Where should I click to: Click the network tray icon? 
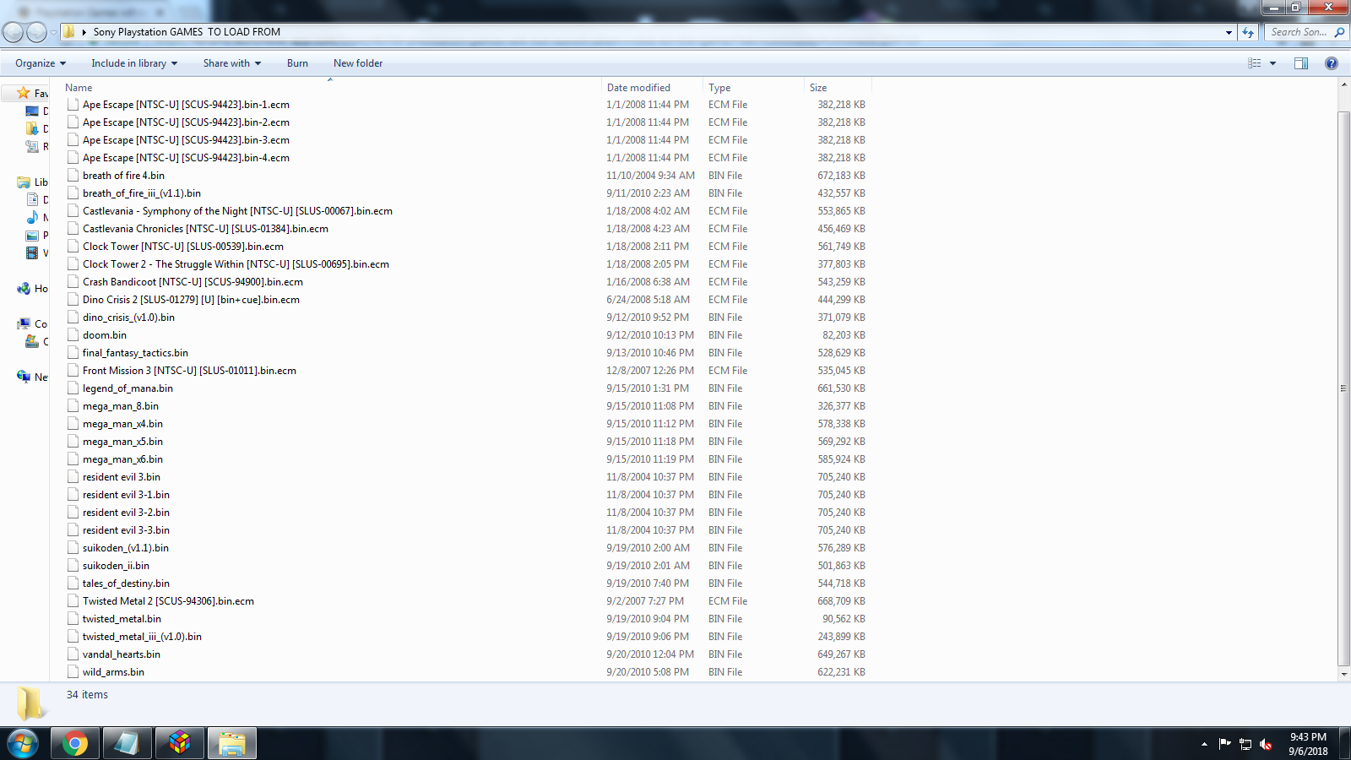[x=1245, y=744]
